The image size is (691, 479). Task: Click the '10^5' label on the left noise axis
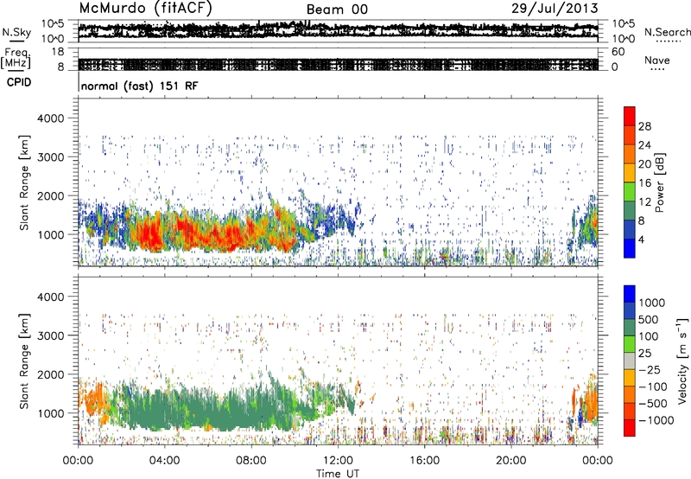coord(53,23)
